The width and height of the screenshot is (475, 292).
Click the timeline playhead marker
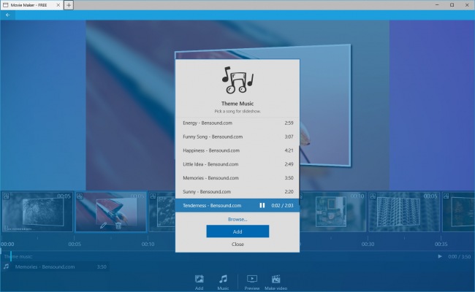pos(11,256)
